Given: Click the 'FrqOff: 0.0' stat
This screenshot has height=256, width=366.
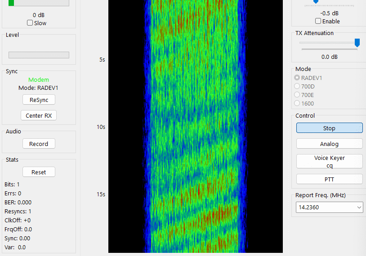Looking at the screenshot, I should point(18,230).
